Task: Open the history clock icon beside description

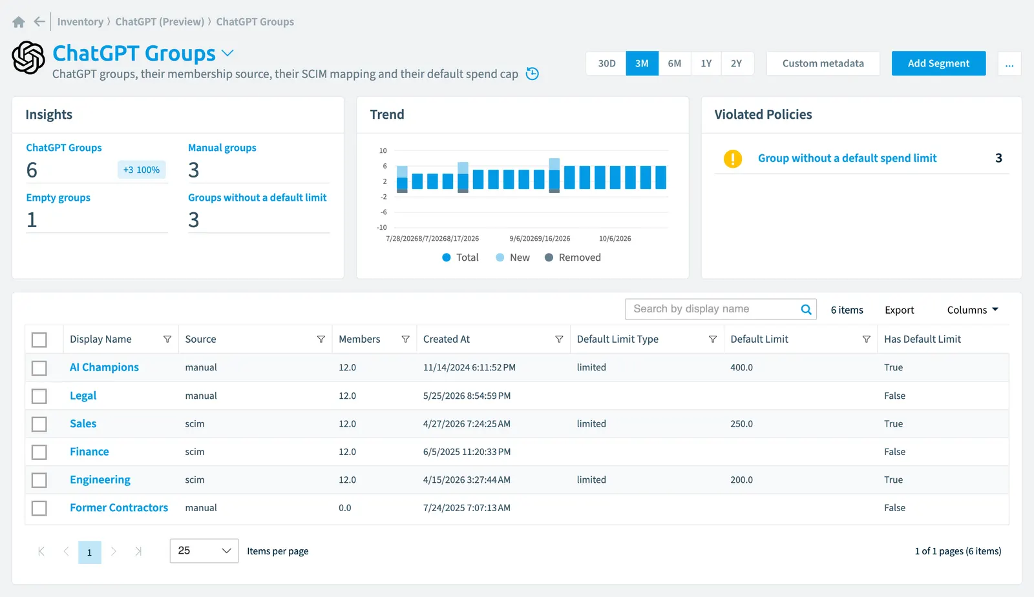Action: pyautogui.click(x=533, y=74)
